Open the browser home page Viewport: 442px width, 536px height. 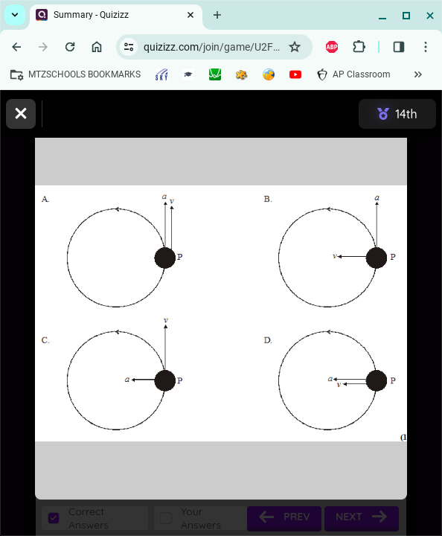97,47
